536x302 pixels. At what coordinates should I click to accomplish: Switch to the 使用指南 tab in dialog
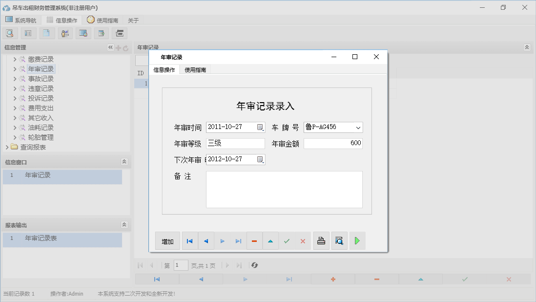coord(195,69)
